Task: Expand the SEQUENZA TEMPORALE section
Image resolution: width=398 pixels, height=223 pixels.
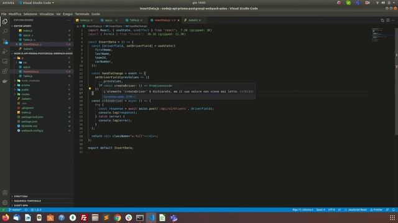Action: (x=42, y=201)
